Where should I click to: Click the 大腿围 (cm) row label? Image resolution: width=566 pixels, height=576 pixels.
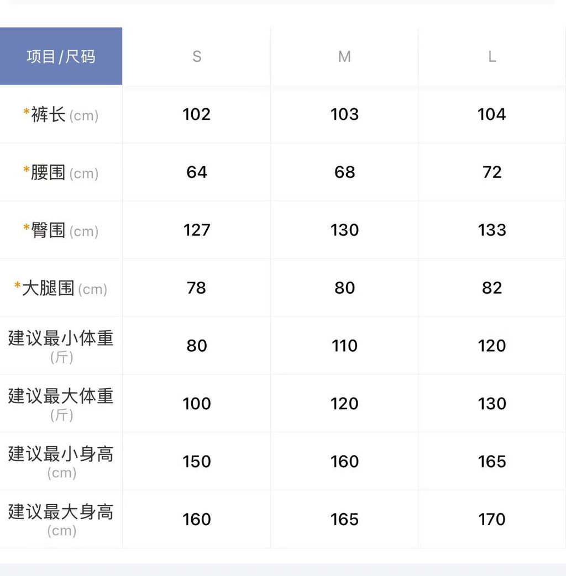tap(61, 288)
